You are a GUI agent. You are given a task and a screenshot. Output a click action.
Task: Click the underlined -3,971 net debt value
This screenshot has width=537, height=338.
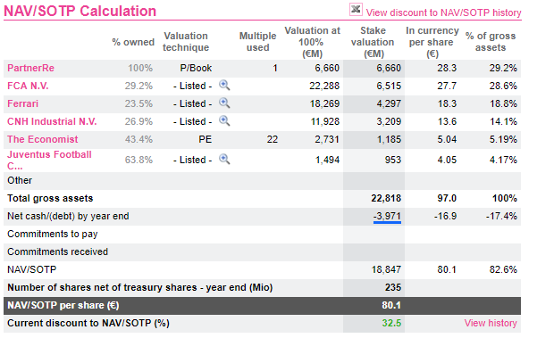[387, 217]
